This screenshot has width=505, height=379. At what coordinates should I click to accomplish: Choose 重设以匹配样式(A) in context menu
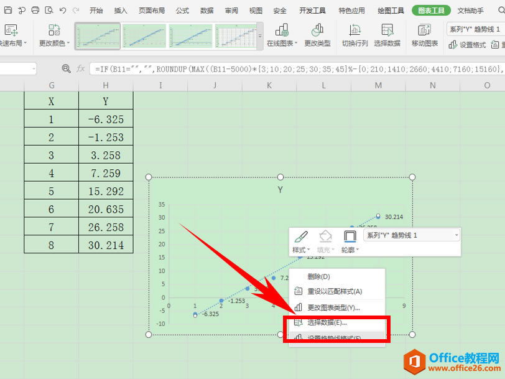click(337, 291)
